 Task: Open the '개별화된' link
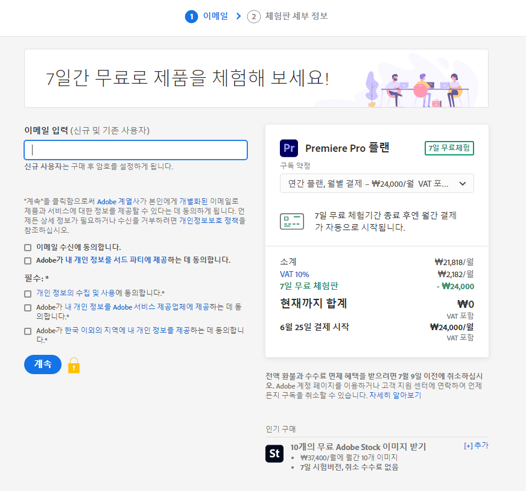194,201
